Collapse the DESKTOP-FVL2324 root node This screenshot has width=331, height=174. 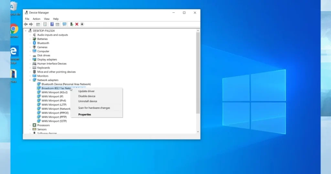26,31
